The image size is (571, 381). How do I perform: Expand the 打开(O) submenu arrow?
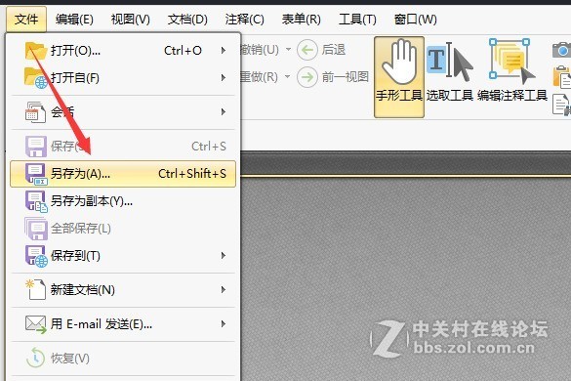click(224, 51)
